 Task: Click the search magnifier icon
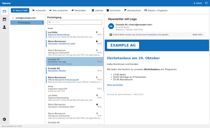click(x=50, y=22)
